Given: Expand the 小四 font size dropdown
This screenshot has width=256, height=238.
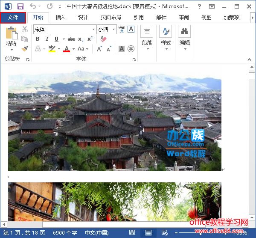Looking at the screenshot, I should pyautogui.click(x=113, y=30).
